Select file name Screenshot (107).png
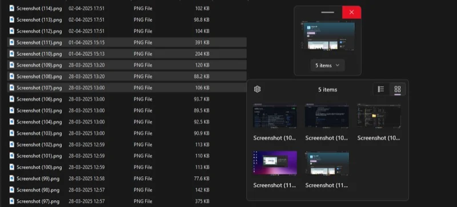 tap(39, 88)
